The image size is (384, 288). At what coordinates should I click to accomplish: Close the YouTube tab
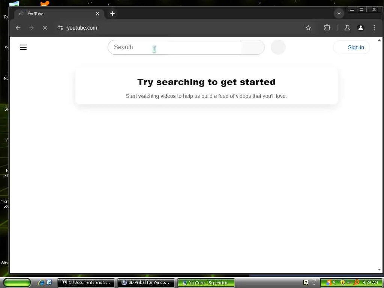click(x=97, y=14)
